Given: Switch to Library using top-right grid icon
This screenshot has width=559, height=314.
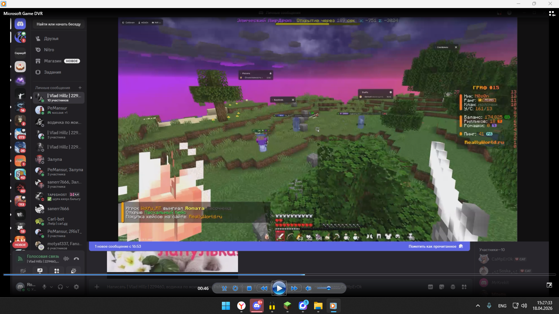Looking at the screenshot, I should click(x=552, y=14).
